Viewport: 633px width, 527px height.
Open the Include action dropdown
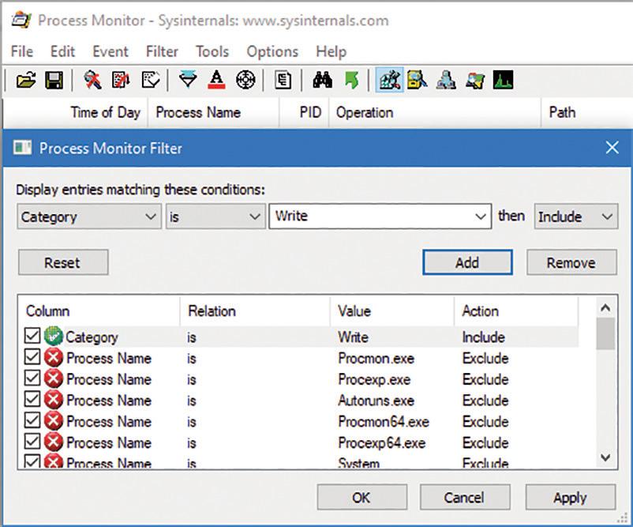point(576,216)
